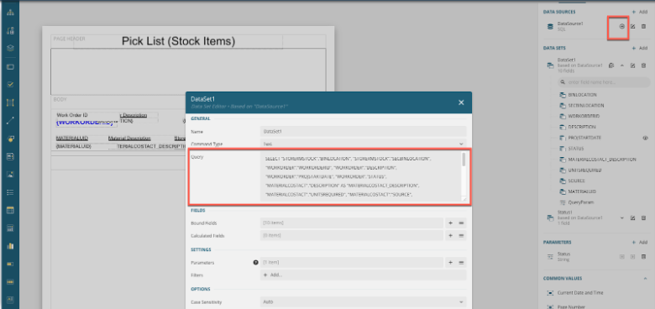Delete DataSource1 using the trash icon

(643, 26)
